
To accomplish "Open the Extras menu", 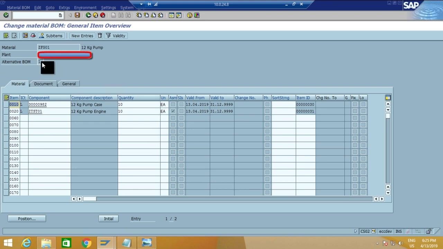I will [64, 8].
